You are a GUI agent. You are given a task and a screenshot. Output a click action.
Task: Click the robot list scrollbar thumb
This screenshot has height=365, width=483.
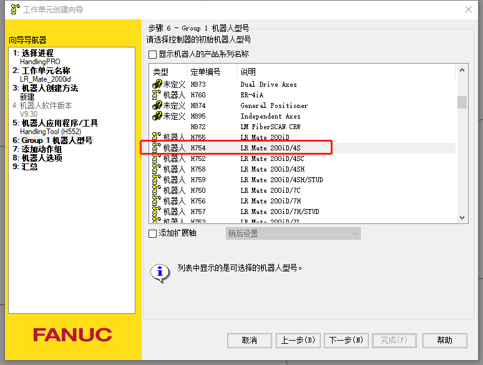coord(462,102)
